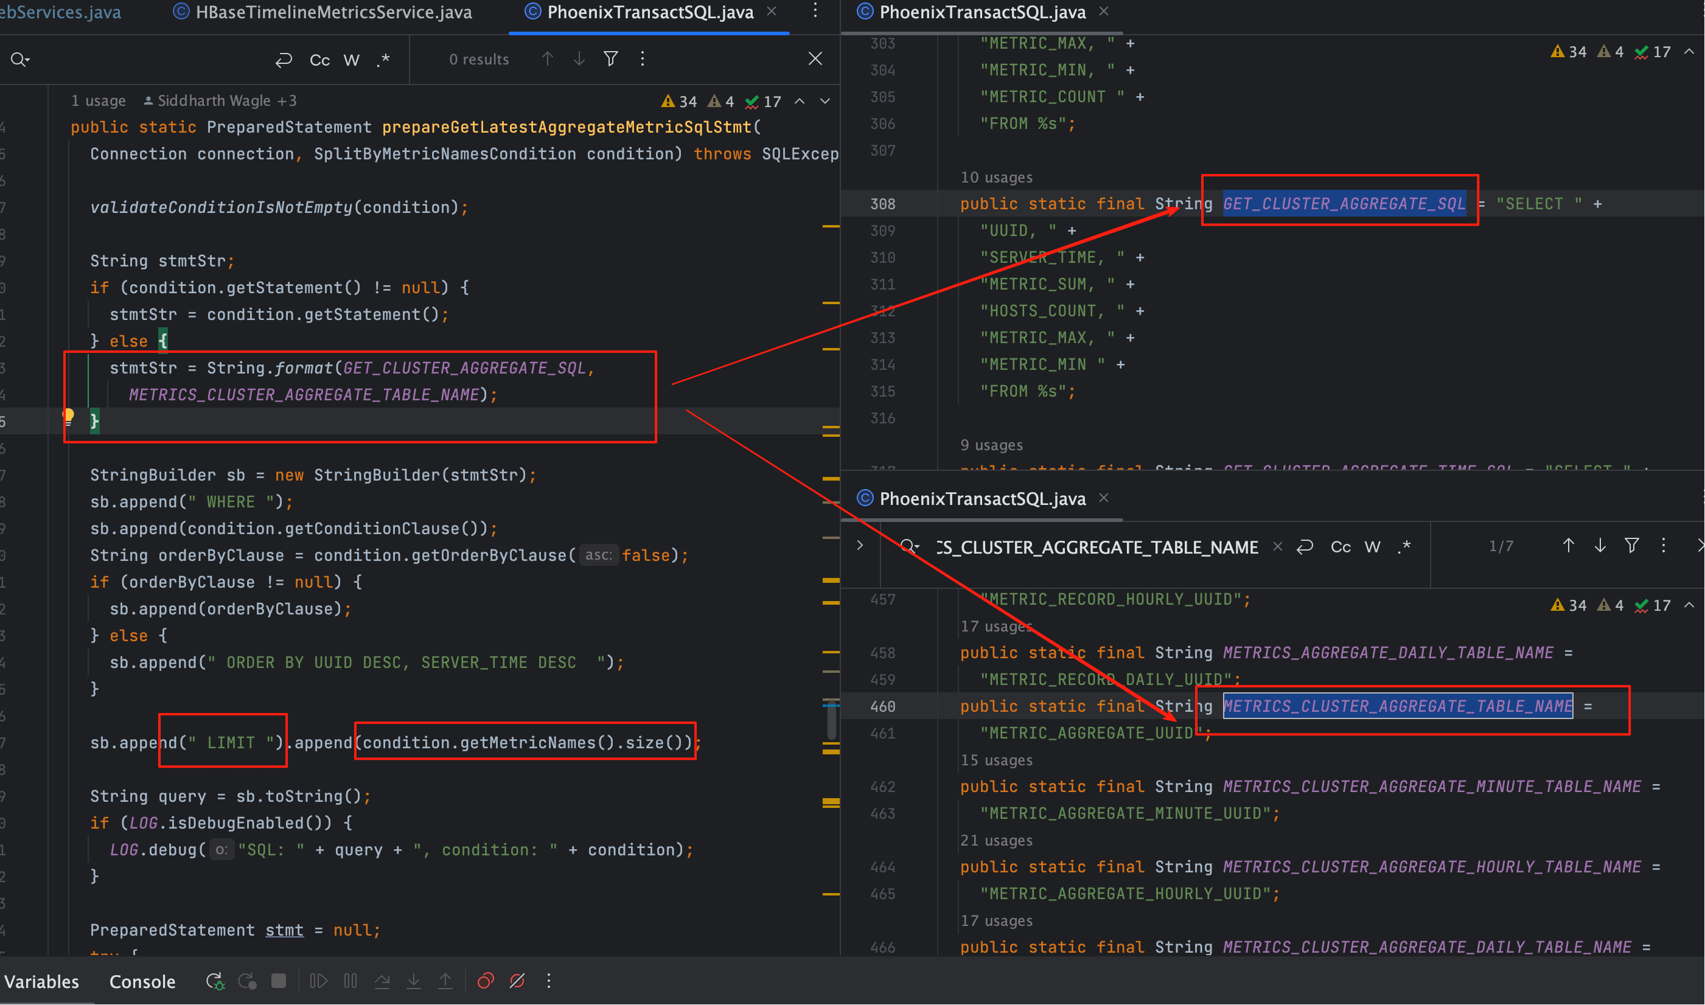Show the '1 usage' hint for the method
Viewport: 1705px width, 1005px height.
click(98, 101)
